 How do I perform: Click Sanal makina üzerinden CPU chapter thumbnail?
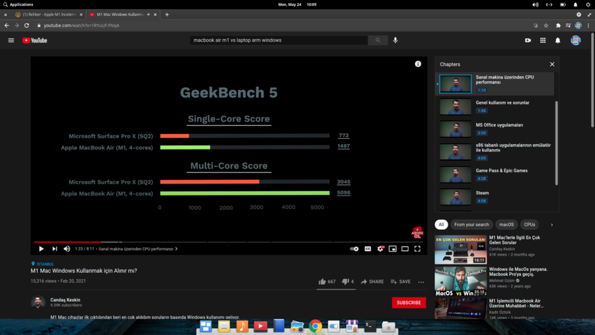[x=456, y=84]
